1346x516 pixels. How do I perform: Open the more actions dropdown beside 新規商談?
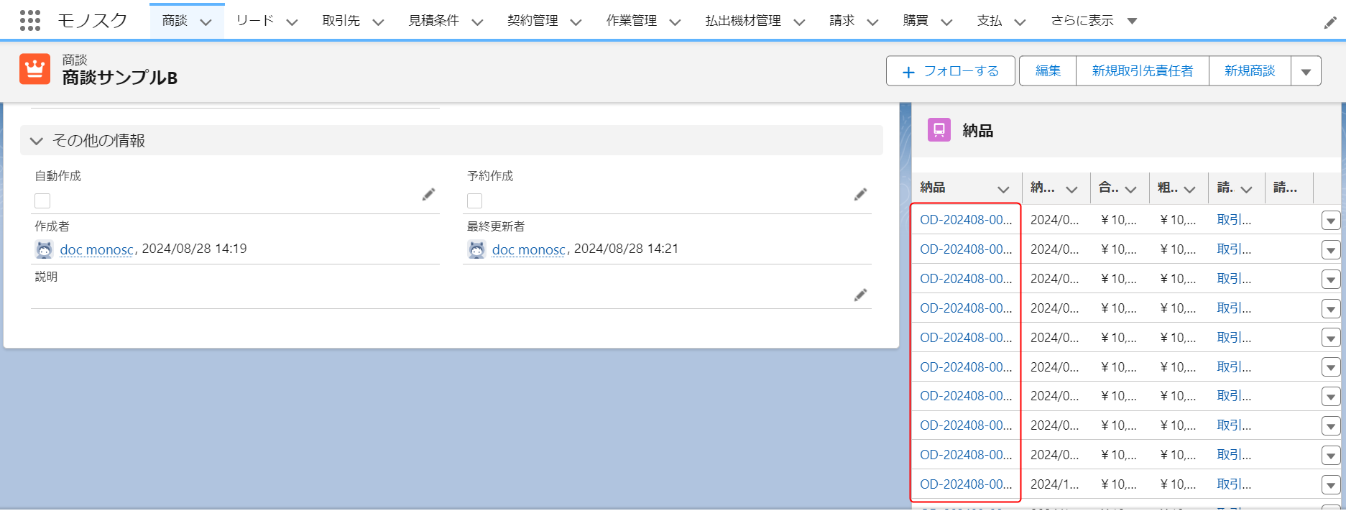click(x=1306, y=71)
